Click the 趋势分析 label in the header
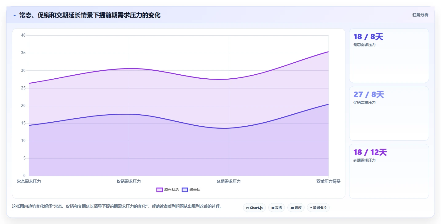441x224 pixels. (x=420, y=15)
